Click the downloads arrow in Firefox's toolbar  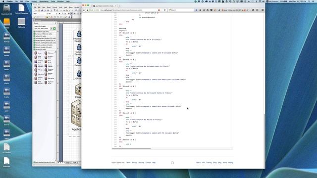196,10
